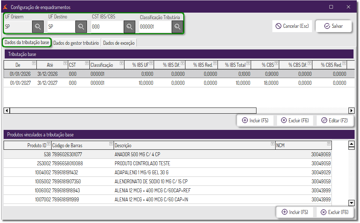Viewport: 360px width, 223px height.
Task: Filter the Classificação column
Action: point(122,63)
